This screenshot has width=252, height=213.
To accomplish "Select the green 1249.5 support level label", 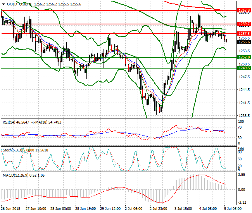I will (x=244, y=68).
